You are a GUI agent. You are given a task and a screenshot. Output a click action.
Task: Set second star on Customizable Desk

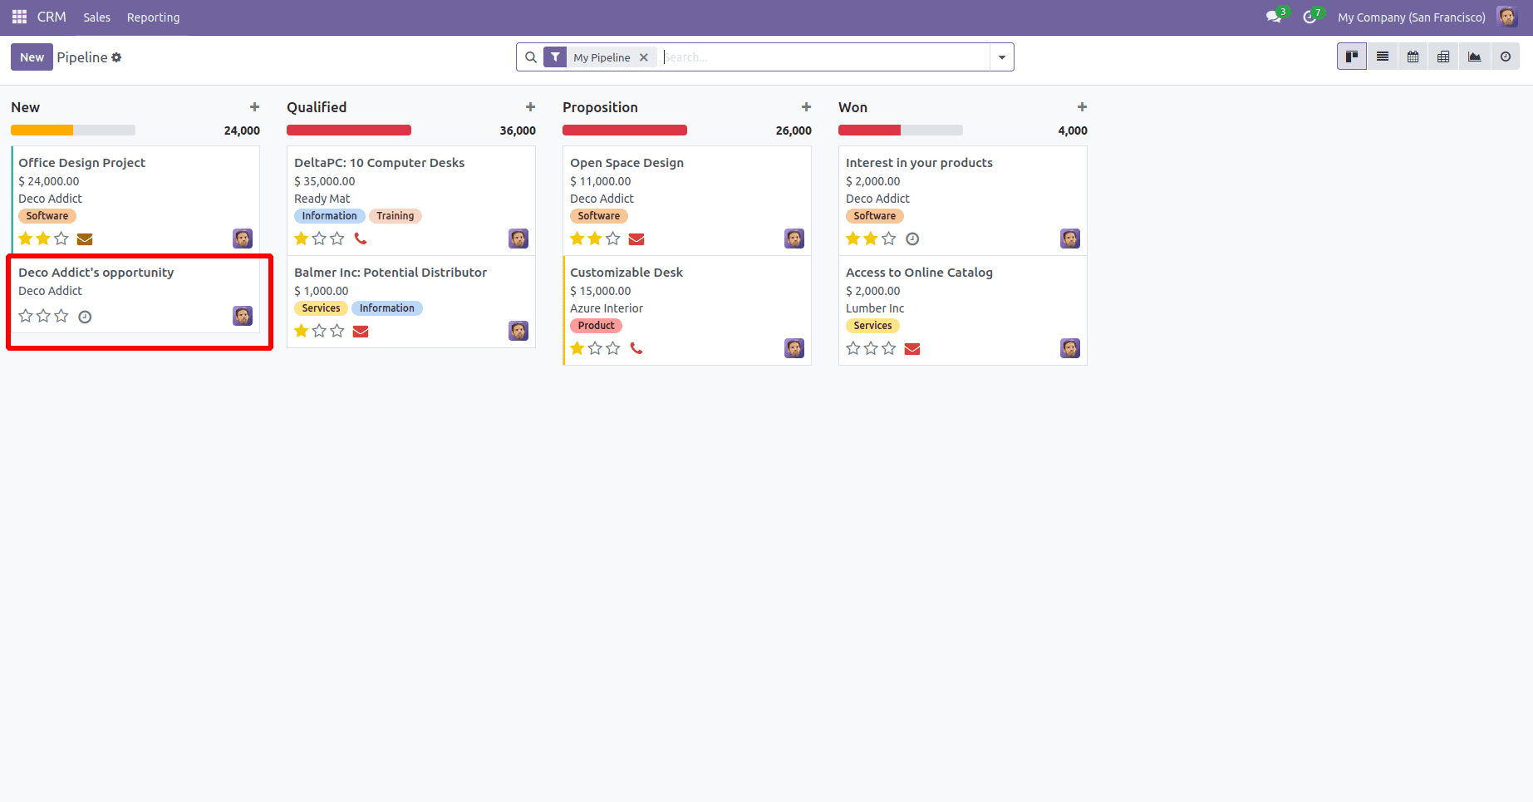(595, 348)
